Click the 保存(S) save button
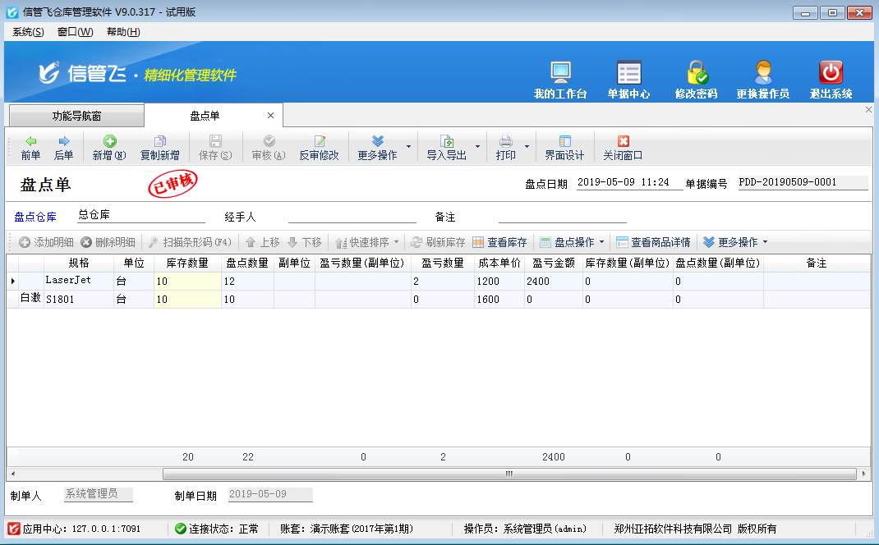This screenshot has width=879, height=545. click(215, 148)
